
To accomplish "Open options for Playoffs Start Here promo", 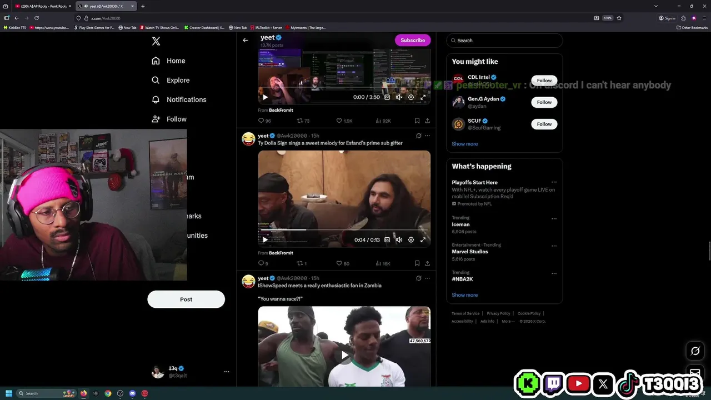I will click(554, 182).
